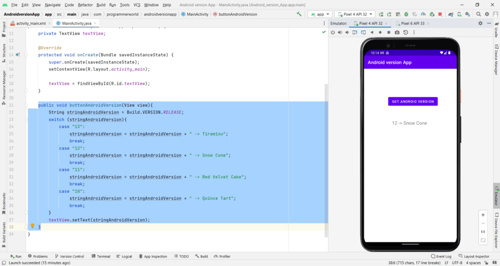This screenshot has height=266, width=500.
Task: Click the emulator Overview square button
Action: (x=389, y=32)
